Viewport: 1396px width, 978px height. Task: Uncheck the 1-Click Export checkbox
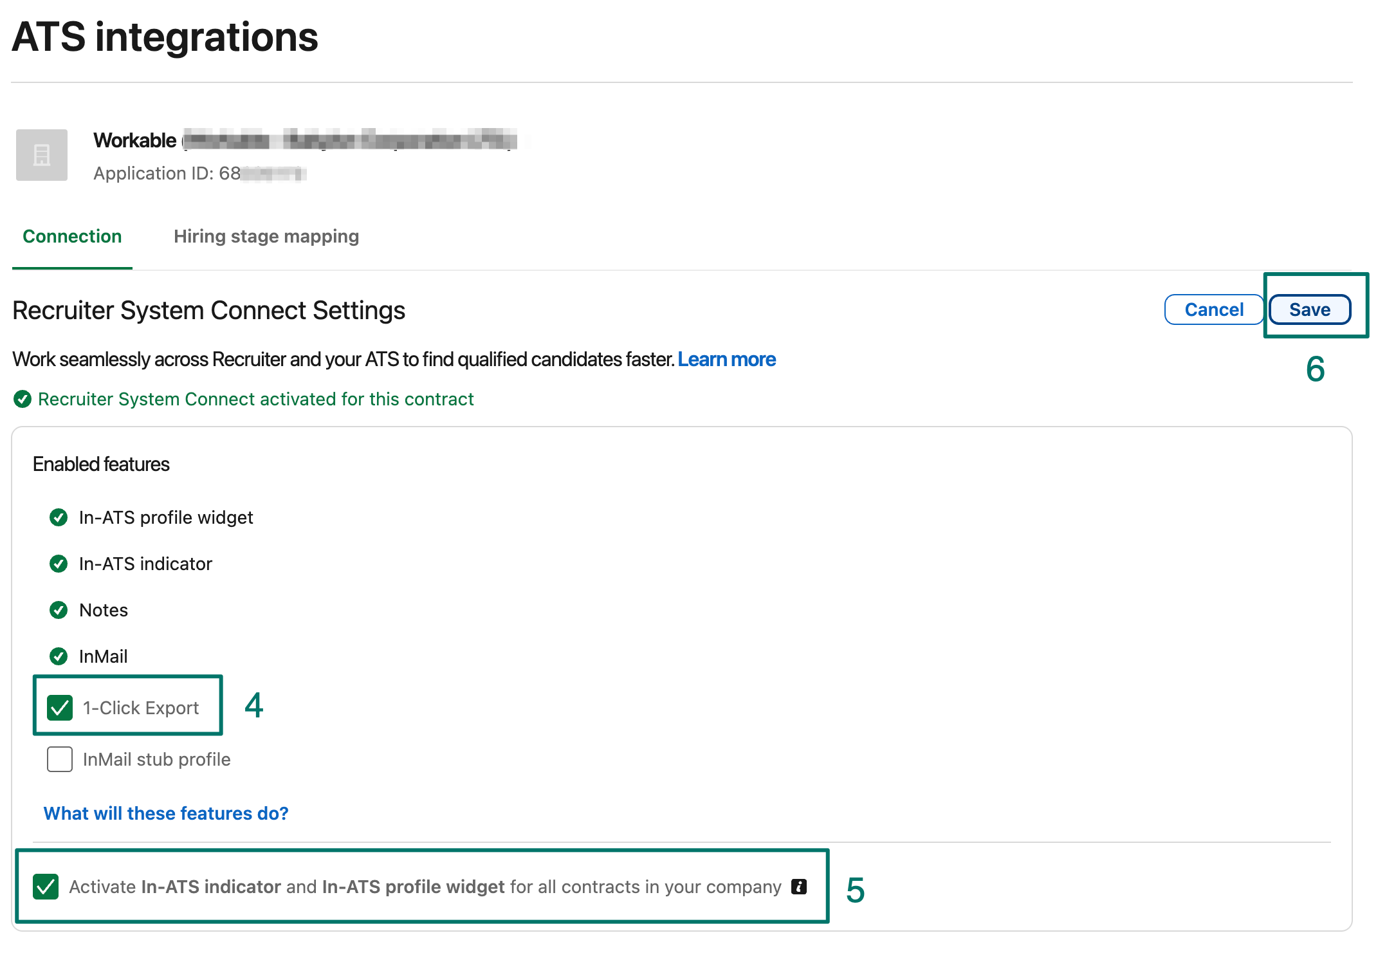coord(60,708)
